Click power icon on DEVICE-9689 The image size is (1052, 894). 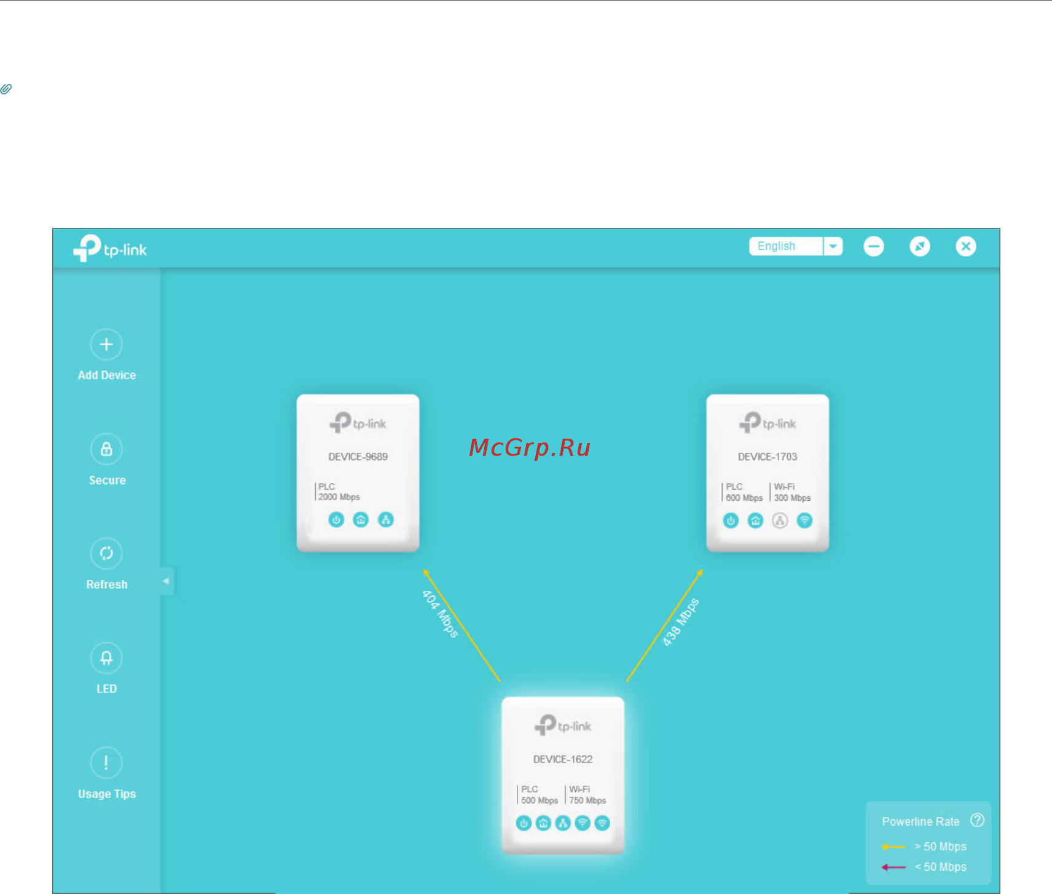click(x=336, y=520)
